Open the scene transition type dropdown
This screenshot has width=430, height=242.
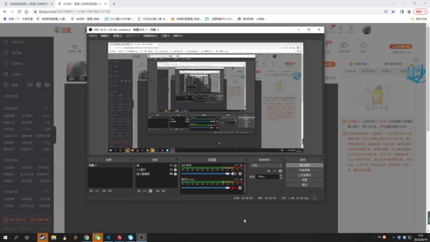(266, 166)
